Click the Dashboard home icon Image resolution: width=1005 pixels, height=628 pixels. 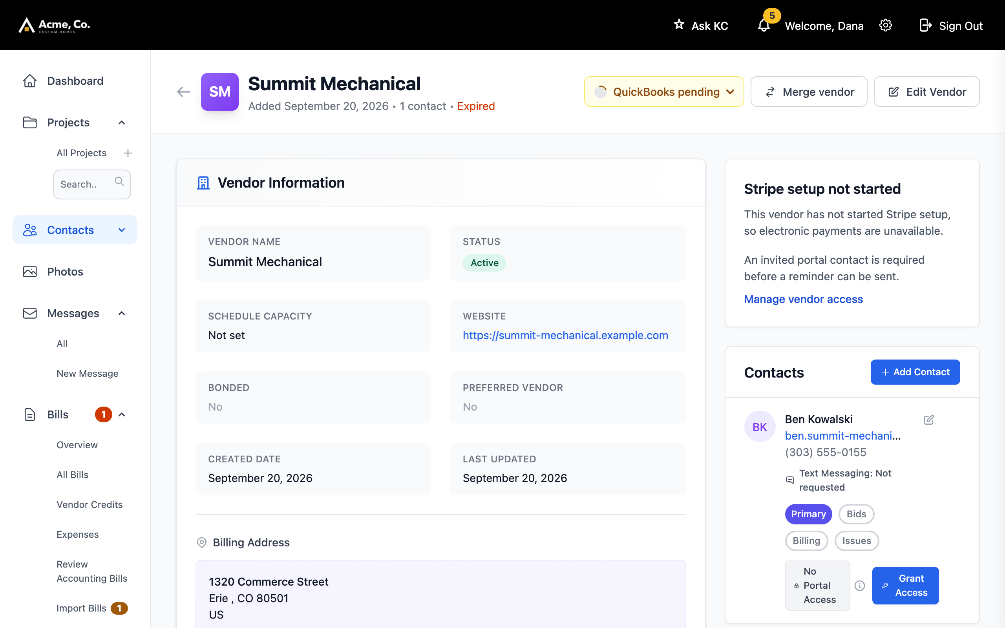(30, 80)
